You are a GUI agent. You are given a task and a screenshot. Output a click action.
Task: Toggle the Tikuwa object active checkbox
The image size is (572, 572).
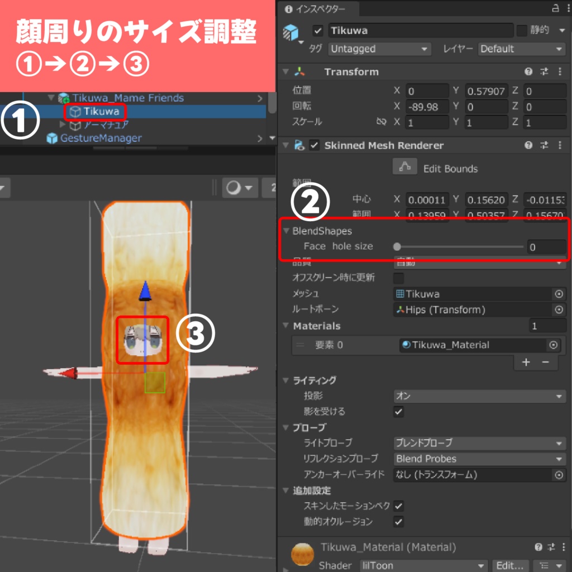click(x=318, y=30)
